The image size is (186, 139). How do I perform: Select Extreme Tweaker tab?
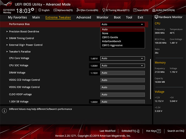tap(58, 18)
